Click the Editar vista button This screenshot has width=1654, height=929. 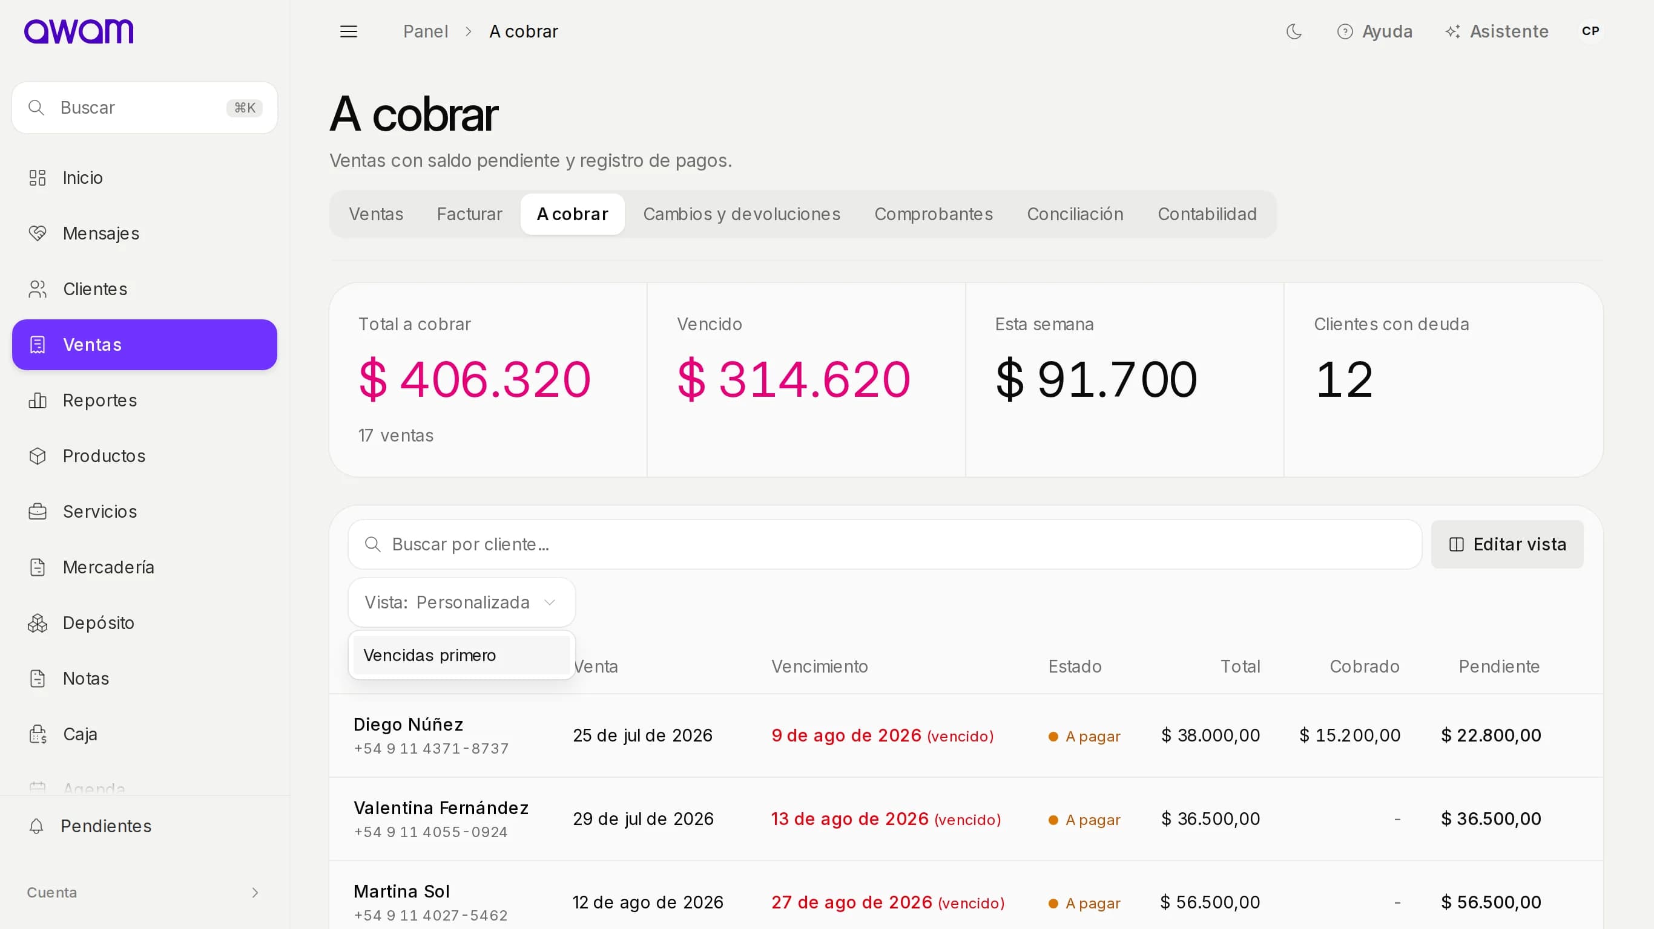[x=1507, y=545]
